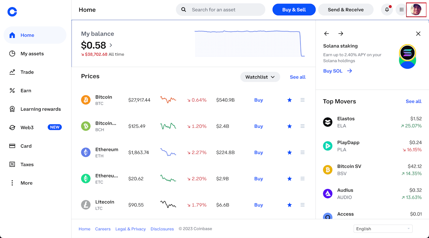Viewport: 429px width, 238px height.
Task: Click the Ethereum ETH coin icon
Action: point(86,153)
